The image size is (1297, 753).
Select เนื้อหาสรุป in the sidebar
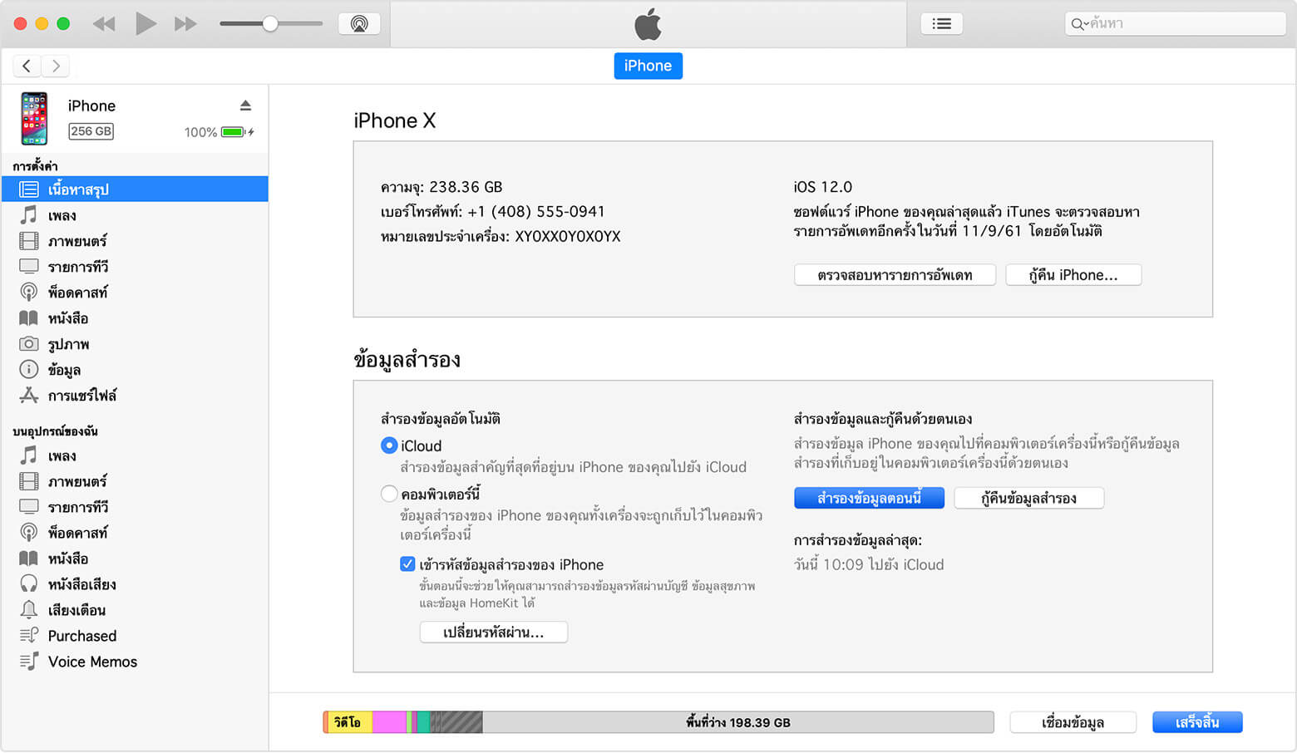pos(78,189)
